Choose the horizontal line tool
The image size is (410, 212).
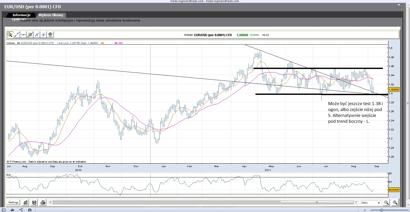tap(23, 35)
